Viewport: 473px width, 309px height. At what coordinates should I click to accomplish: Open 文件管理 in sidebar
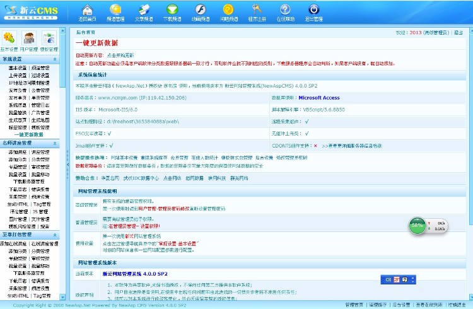click(x=40, y=219)
